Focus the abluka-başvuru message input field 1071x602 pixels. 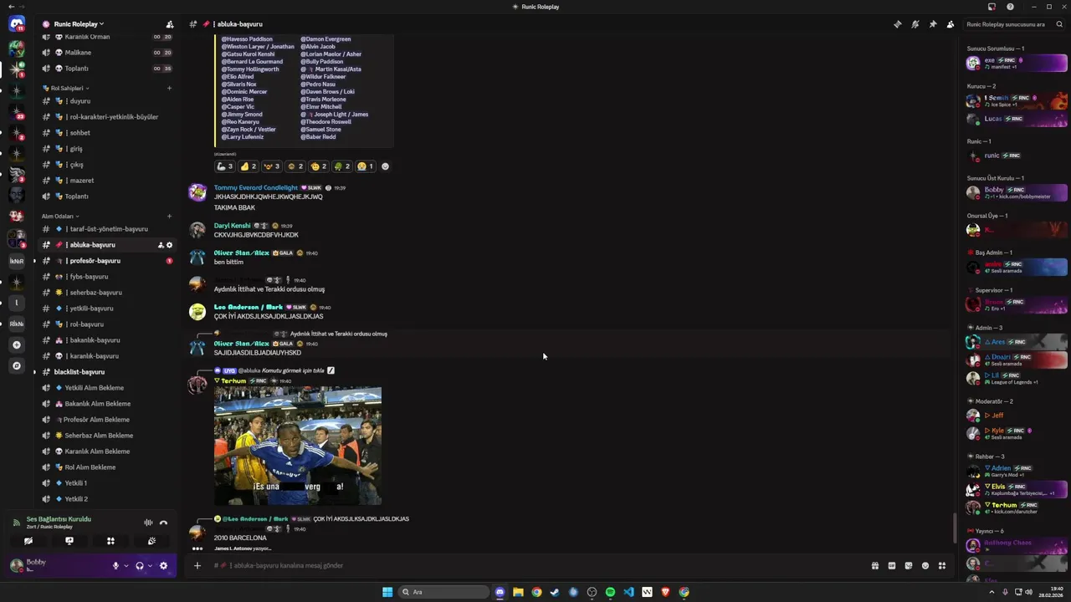(535, 566)
